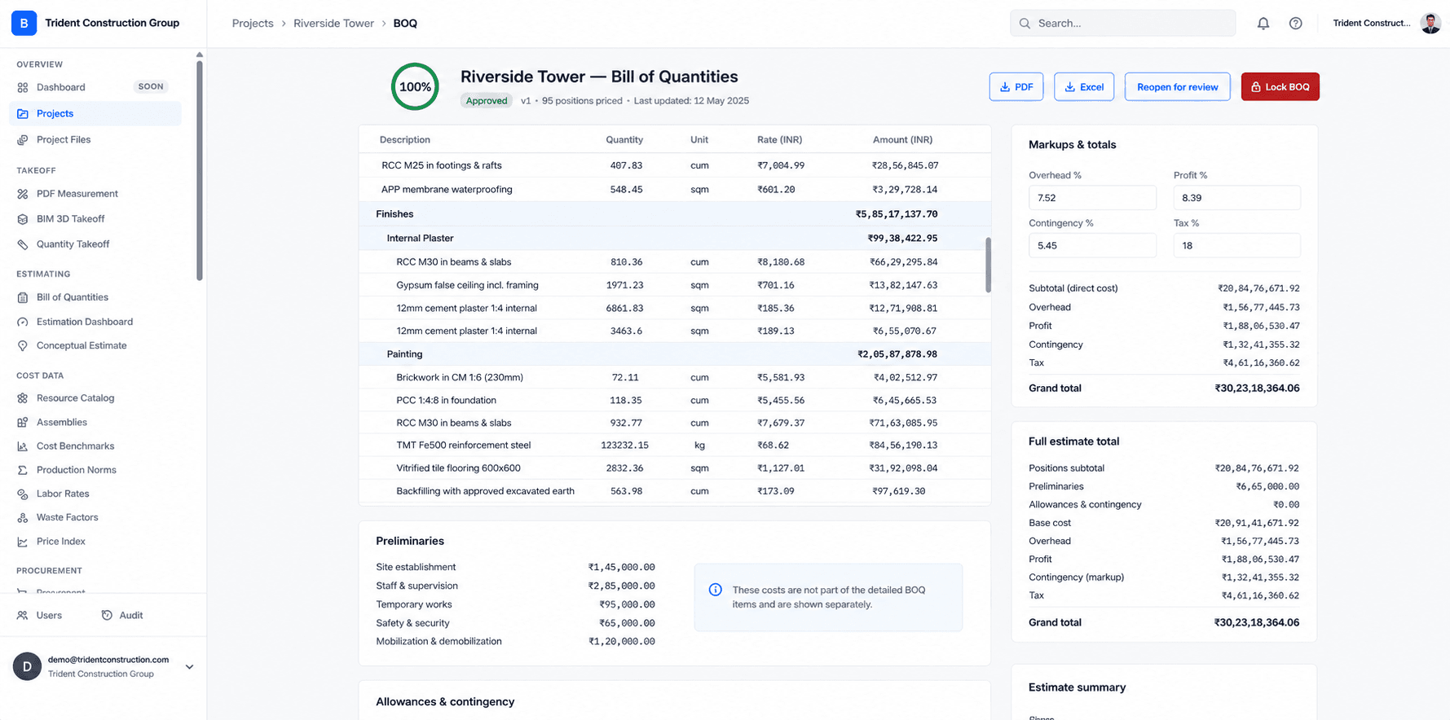Collapse the Internal Plaster subsection row
Image resolution: width=1450 pixels, height=720 pixels.
pos(675,238)
